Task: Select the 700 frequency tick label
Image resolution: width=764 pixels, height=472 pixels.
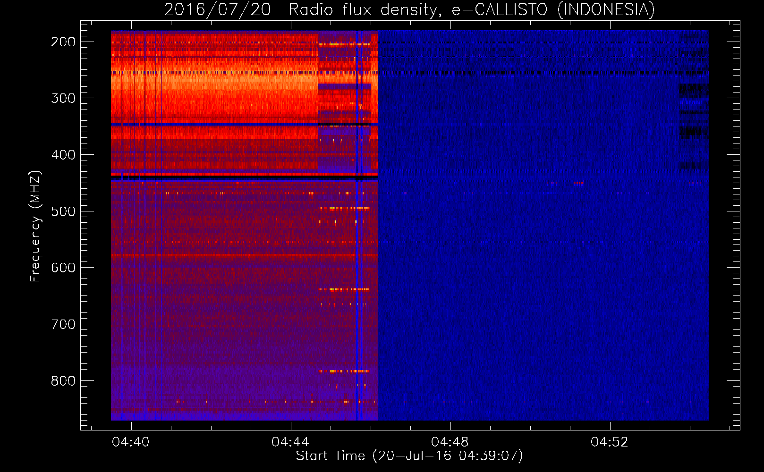Action: pyautogui.click(x=63, y=324)
